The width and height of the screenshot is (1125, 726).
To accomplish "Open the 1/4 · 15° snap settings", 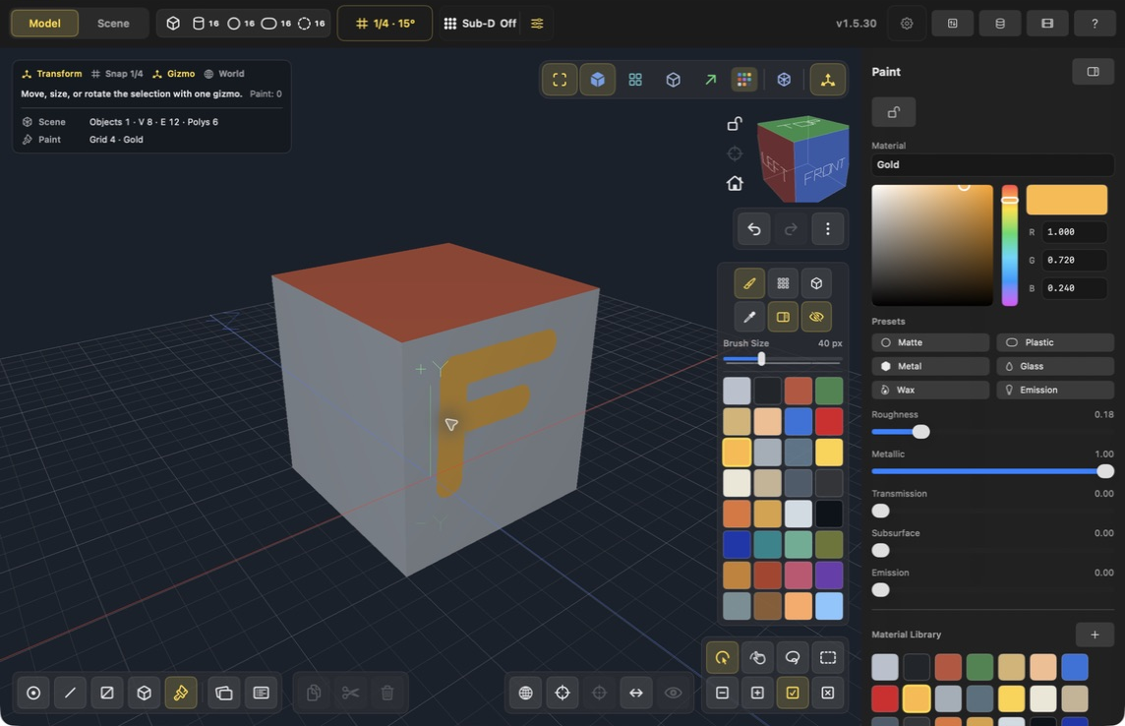I will tap(385, 23).
